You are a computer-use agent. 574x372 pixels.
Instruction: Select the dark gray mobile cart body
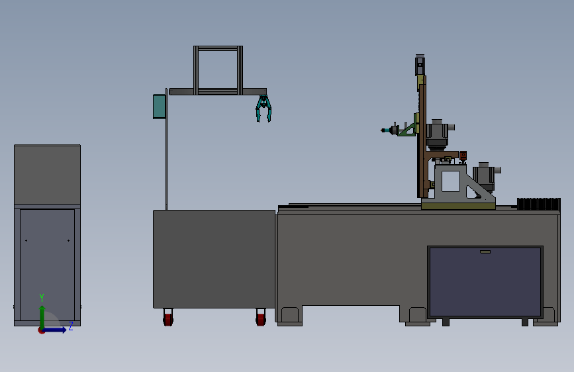click(x=214, y=259)
